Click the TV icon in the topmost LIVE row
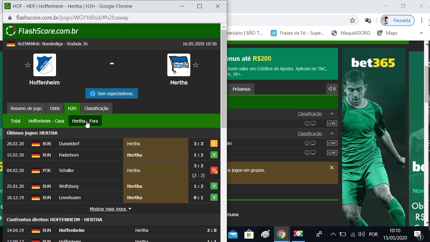 click(x=313, y=123)
